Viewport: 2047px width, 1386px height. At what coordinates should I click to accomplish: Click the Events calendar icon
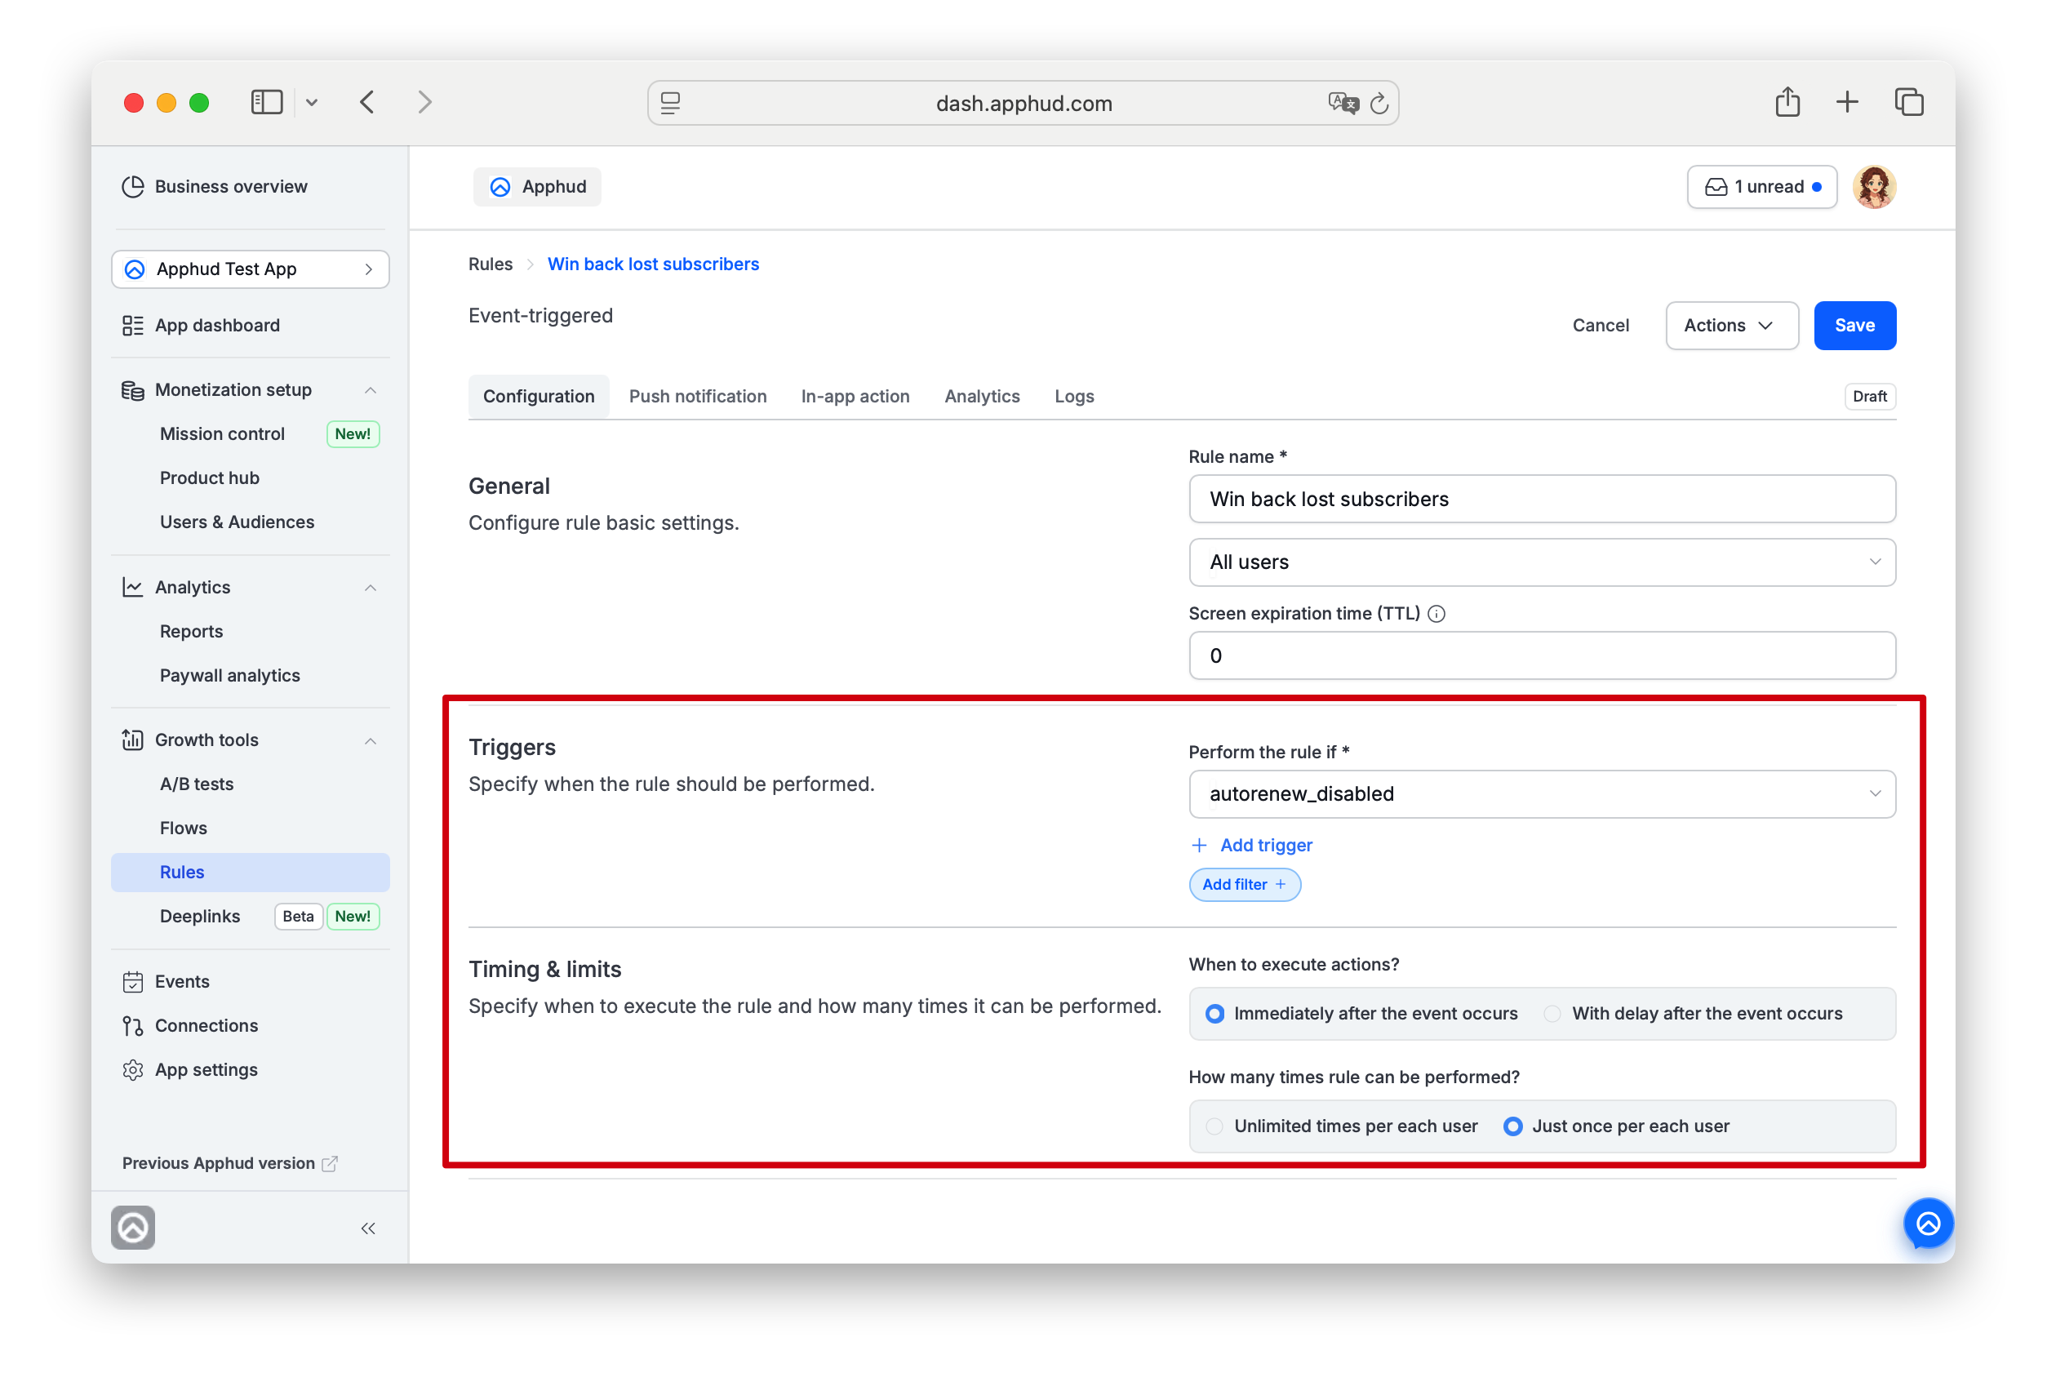coord(132,982)
